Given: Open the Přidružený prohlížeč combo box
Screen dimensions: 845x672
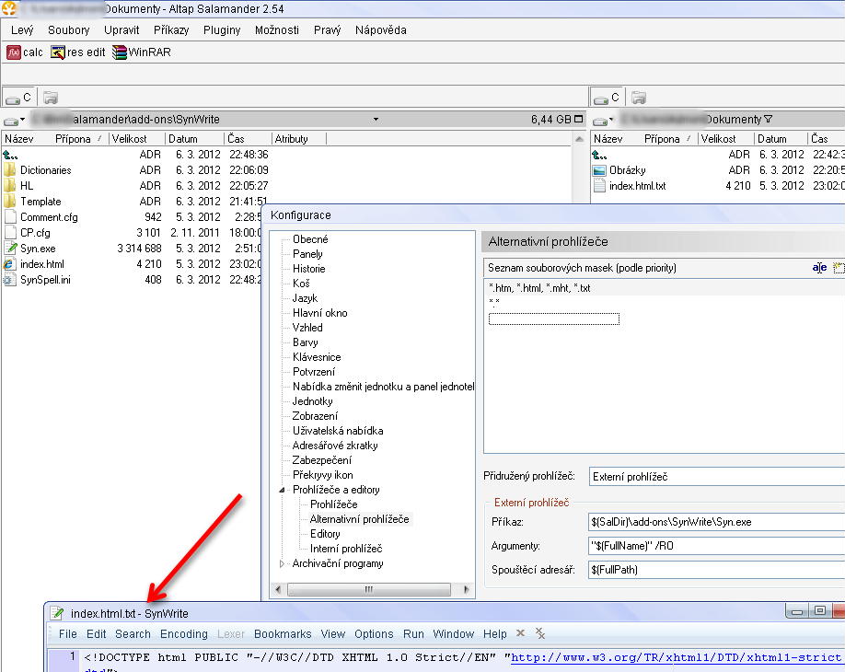Looking at the screenshot, I should 716,477.
